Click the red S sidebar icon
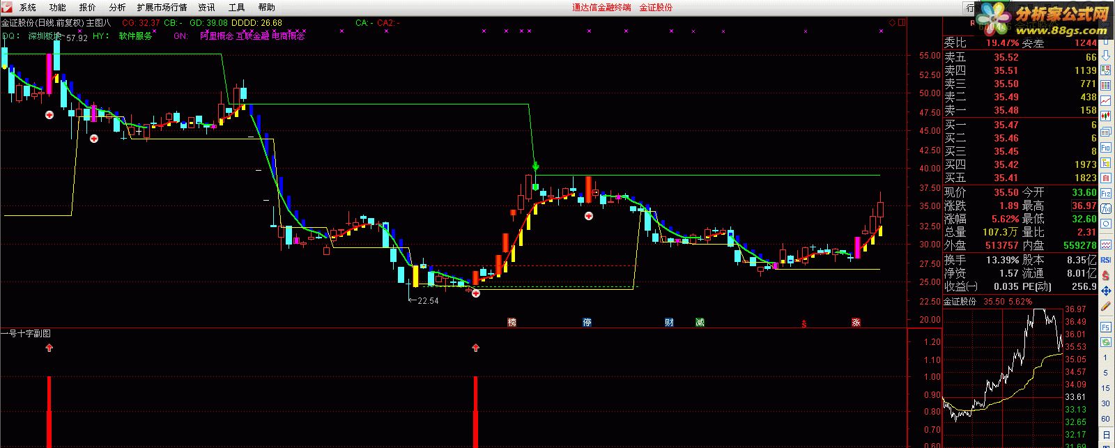Image resolution: width=1115 pixels, height=448 pixels. click(x=1105, y=275)
